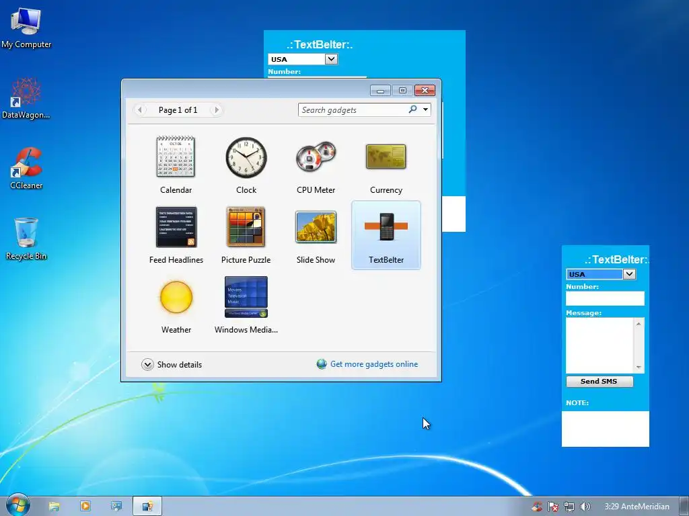Click the "Page 1 of 1" text
Screen dimensions: 689x516
coord(178,110)
